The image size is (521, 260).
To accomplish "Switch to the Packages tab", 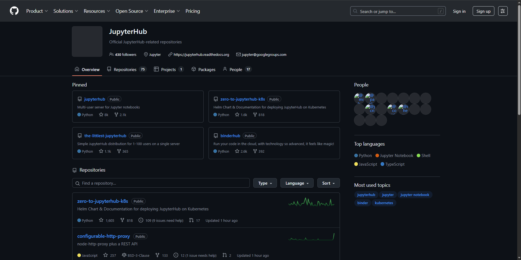I will click(x=203, y=69).
